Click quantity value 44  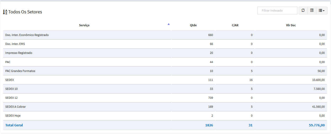click(x=211, y=62)
